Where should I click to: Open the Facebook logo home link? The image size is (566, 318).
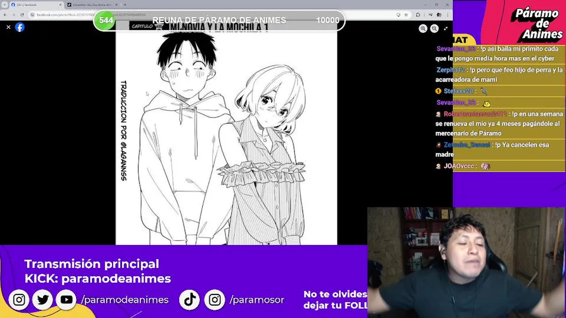click(20, 27)
